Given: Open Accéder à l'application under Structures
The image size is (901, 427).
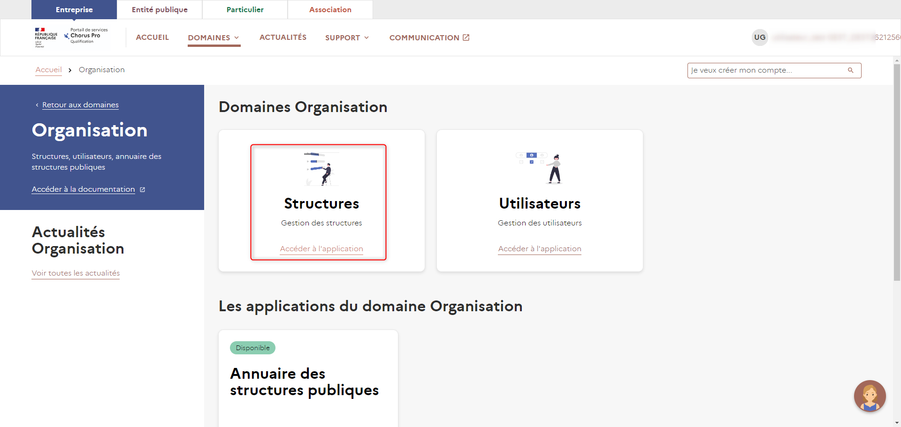Looking at the screenshot, I should [x=321, y=249].
